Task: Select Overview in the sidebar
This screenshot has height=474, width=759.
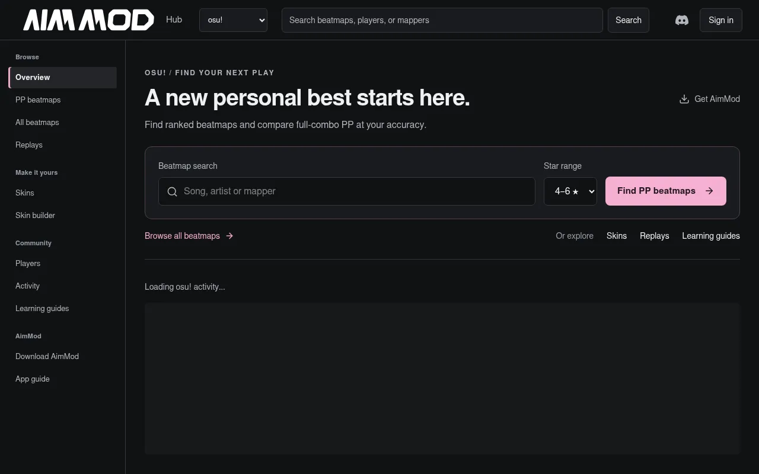Action: coord(63,78)
